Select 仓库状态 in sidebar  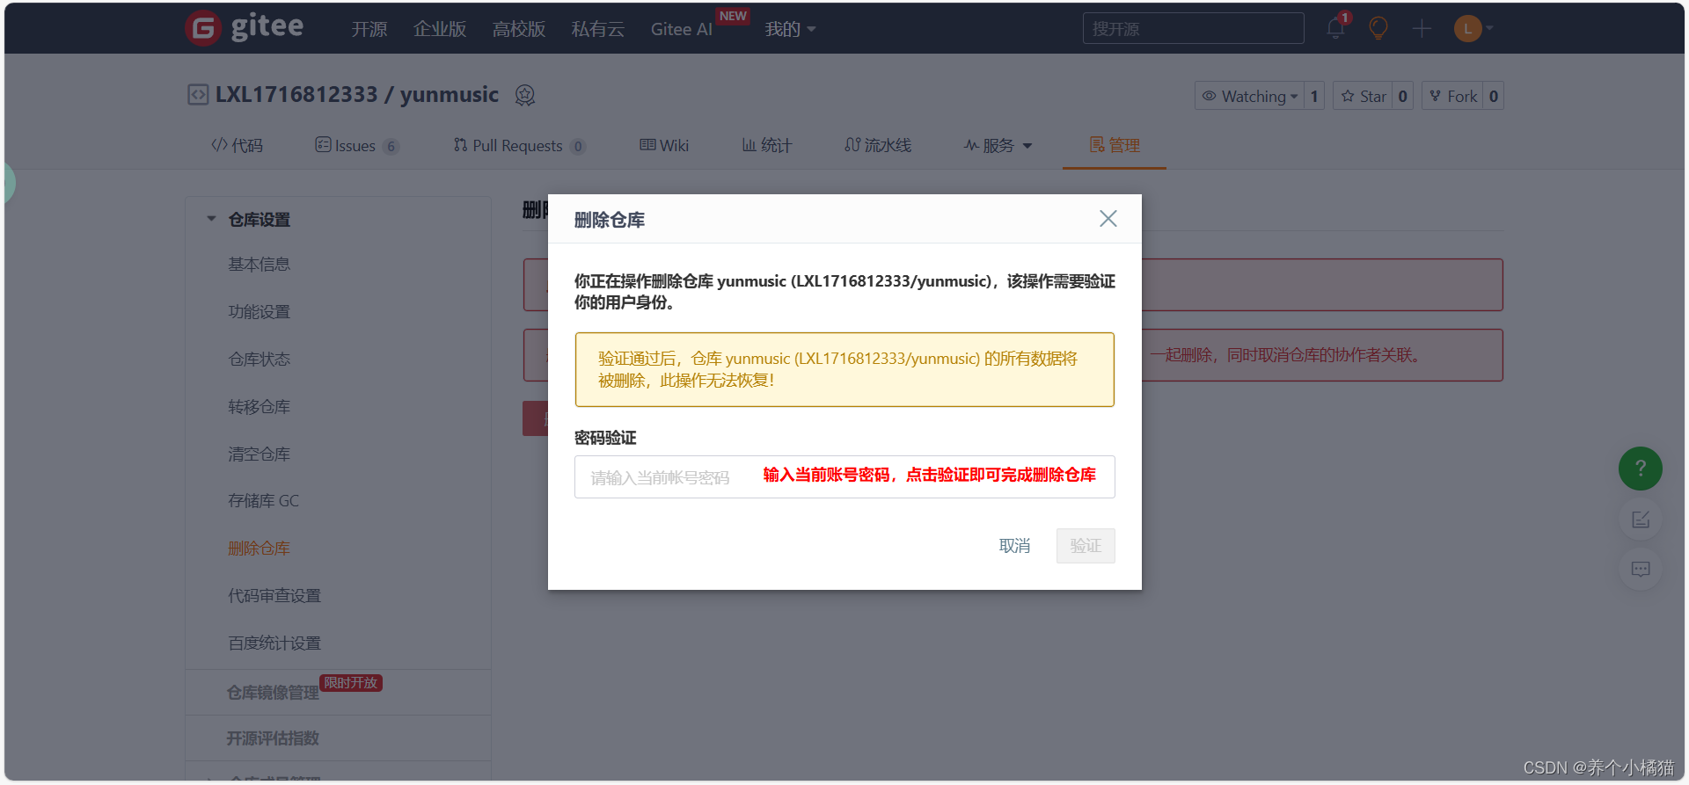click(259, 359)
